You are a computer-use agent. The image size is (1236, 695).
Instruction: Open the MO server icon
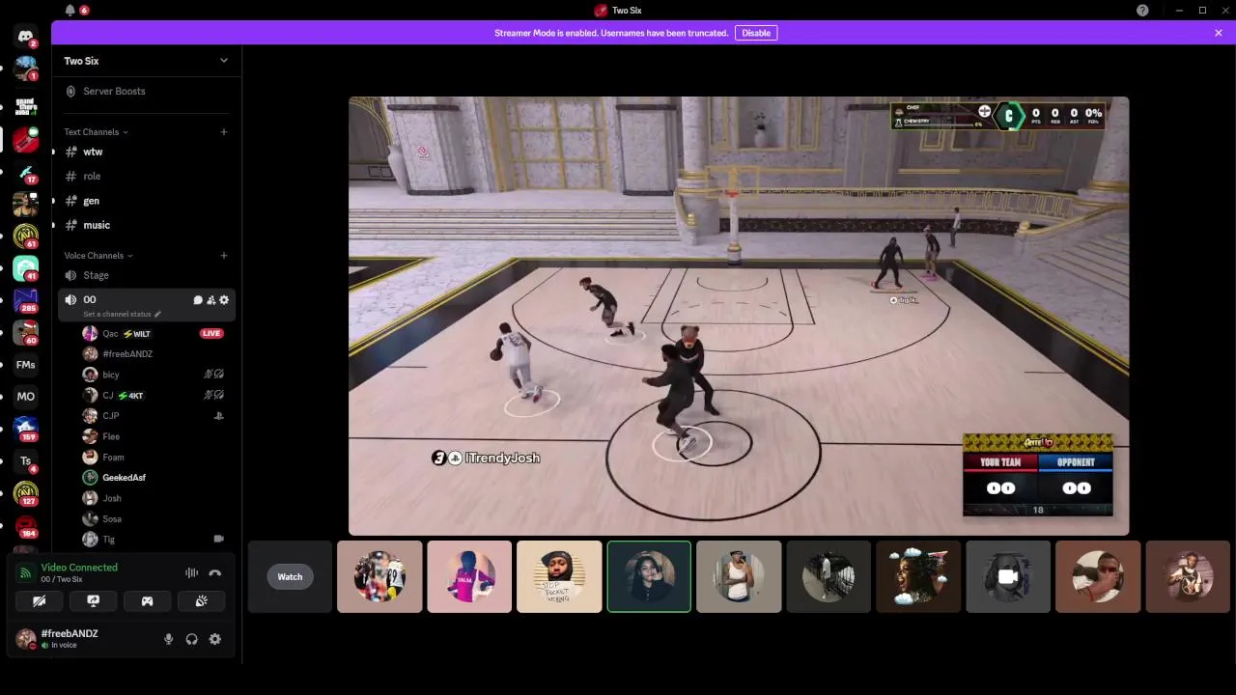pyautogui.click(x=25, y=397)
